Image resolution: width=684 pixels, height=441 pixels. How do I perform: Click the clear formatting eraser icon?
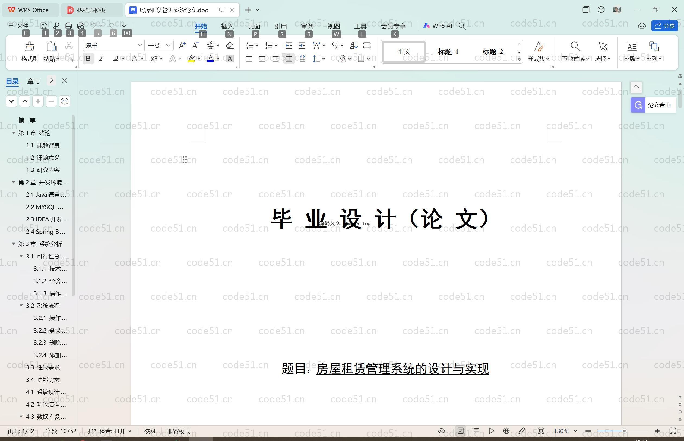(230, 45)
